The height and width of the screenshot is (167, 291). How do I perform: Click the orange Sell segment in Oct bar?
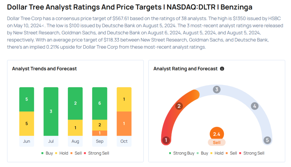click(124, 123)
